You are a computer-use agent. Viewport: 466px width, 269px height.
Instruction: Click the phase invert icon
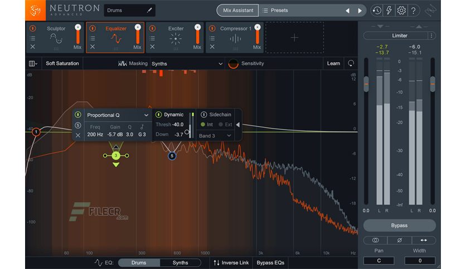(400, 240)
